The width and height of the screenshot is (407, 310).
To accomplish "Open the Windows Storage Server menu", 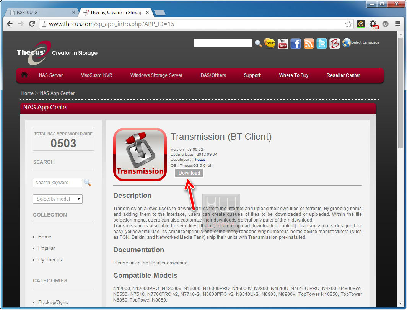I will 156,75.
